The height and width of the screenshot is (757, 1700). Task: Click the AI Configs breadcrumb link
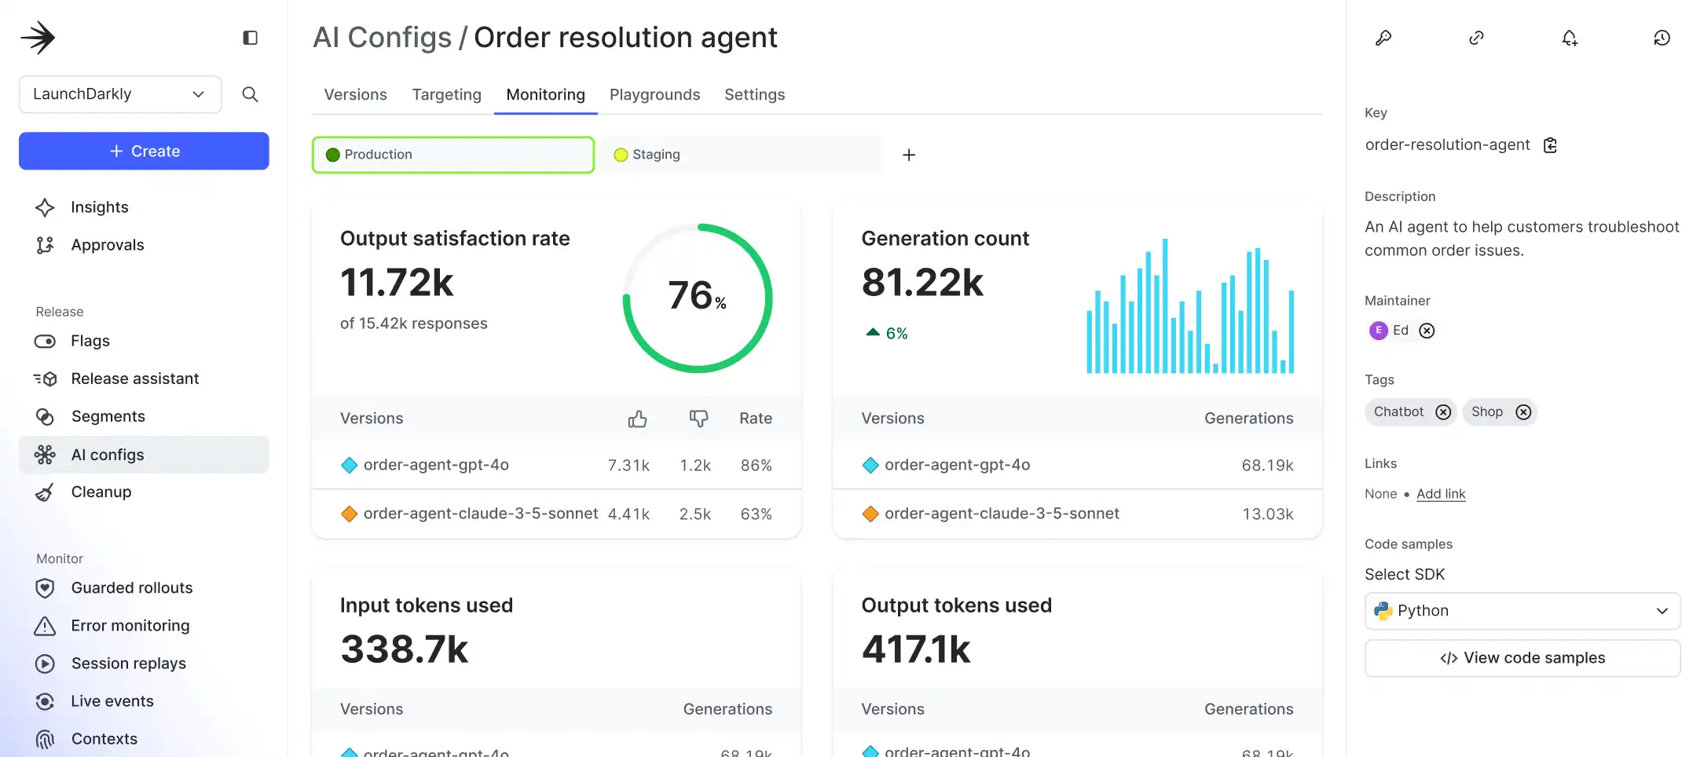(382, 38)
